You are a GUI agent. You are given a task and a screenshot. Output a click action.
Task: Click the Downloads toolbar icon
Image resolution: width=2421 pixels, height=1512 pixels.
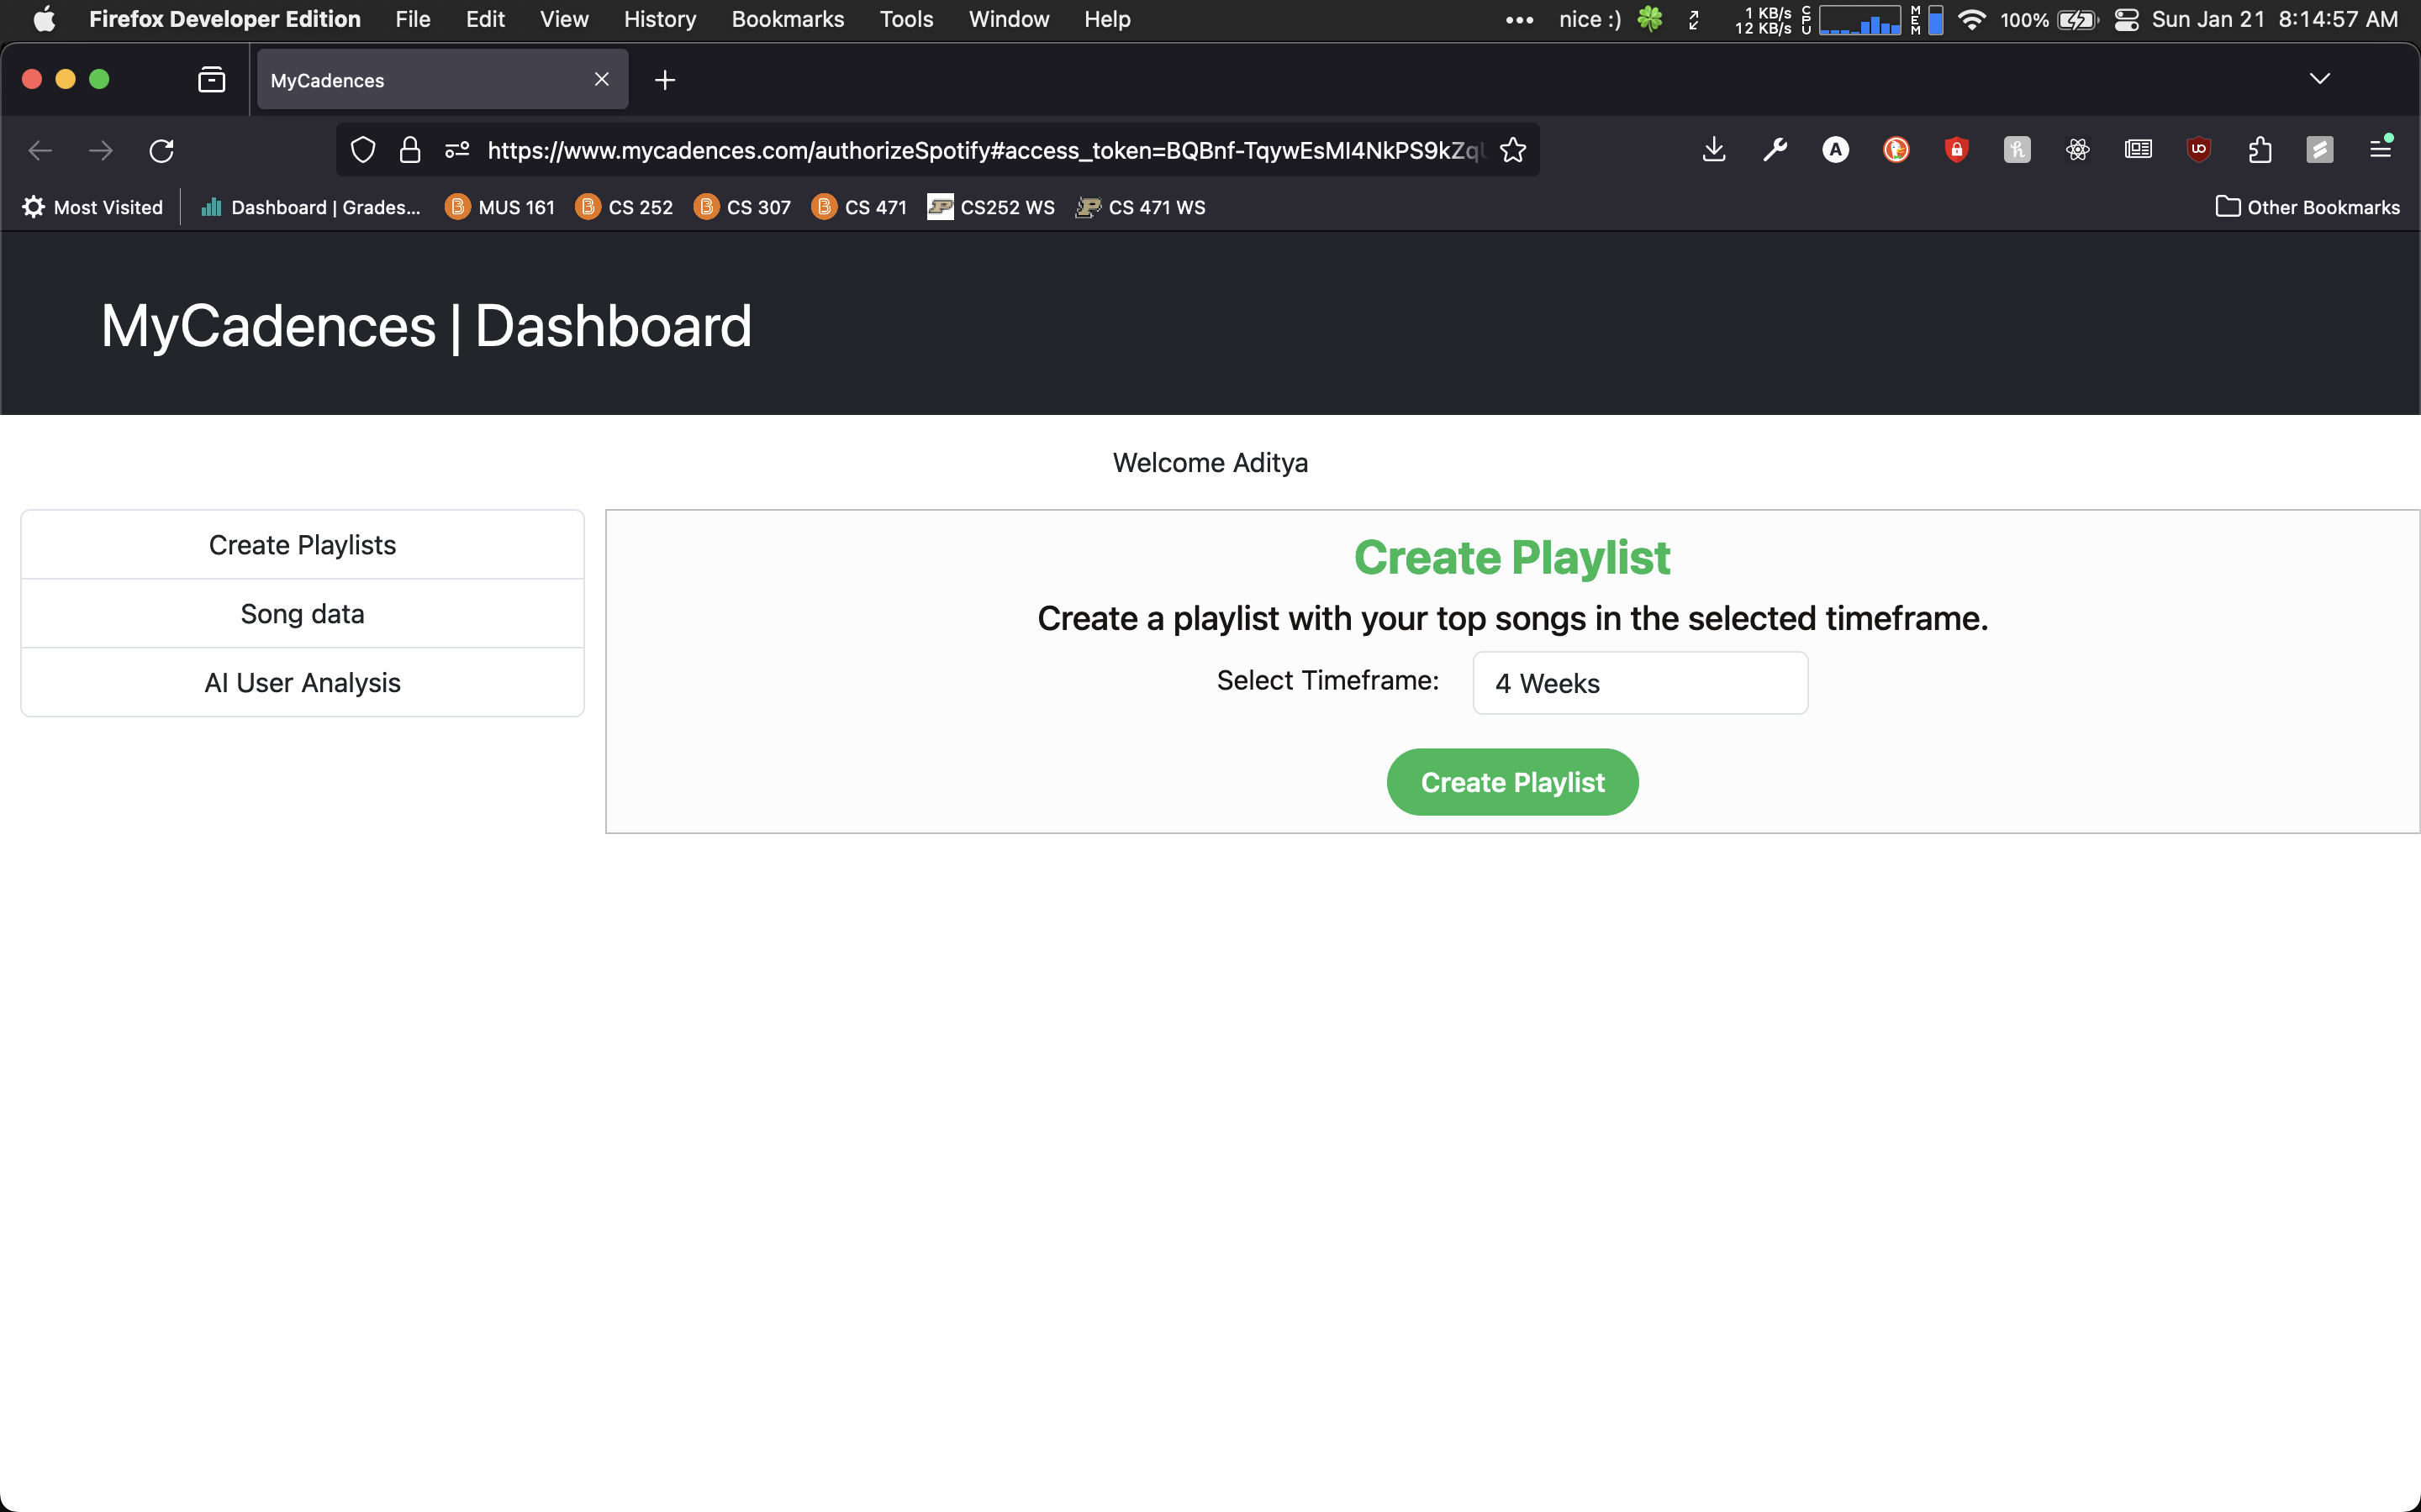1714,150
